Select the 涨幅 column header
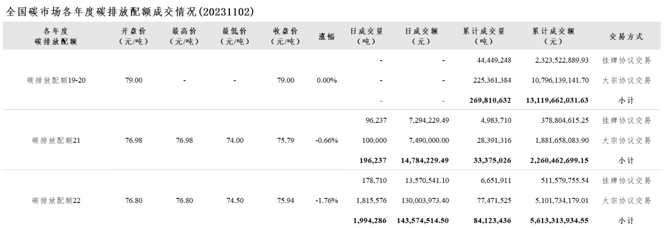The image size is (664, 228). (327, 37)
